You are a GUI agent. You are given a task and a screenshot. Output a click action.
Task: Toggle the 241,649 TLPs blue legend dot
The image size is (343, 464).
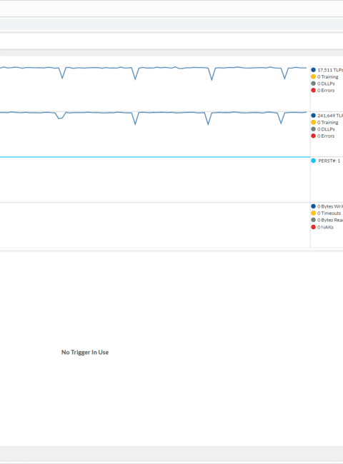[x=314, y=116]
